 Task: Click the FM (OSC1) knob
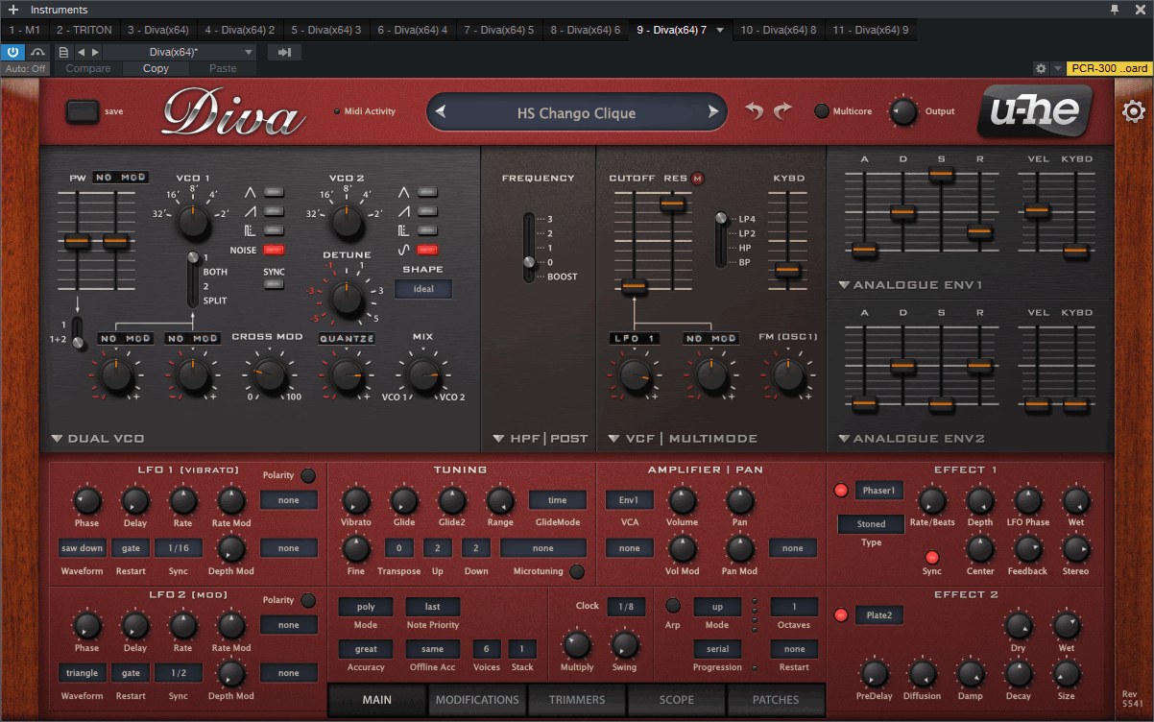point(788,375)
